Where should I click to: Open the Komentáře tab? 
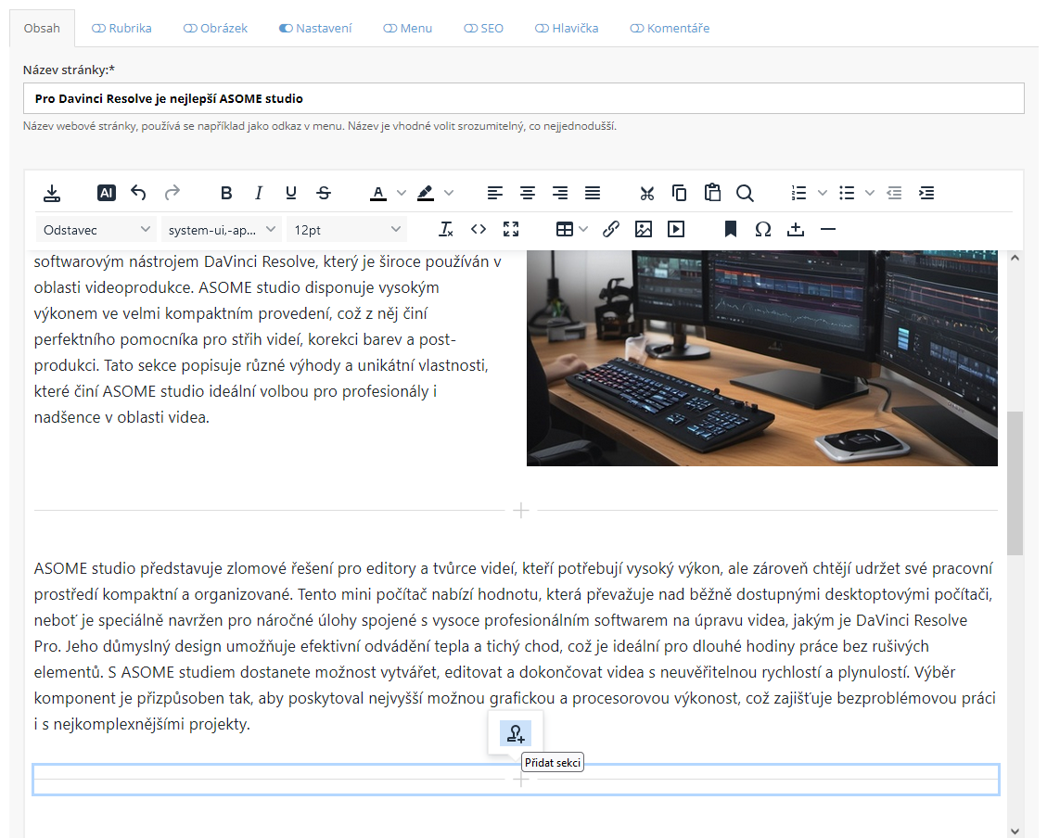coord(670,29)
